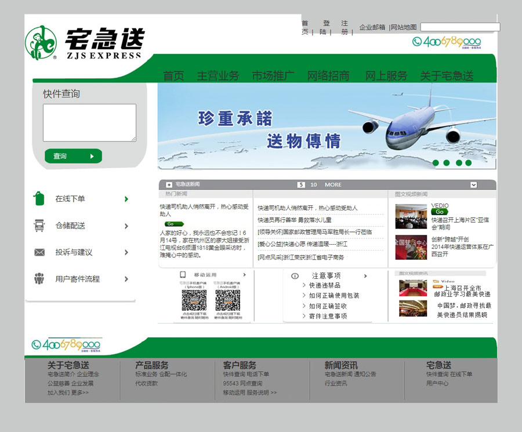Open the 网点查询 footer link
Viewport: 522px width, 432px height.
[x=251, y=383]
